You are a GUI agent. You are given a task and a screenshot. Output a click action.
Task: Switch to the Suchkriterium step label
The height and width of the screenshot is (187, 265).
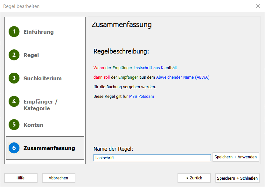[x=43, y=78]
